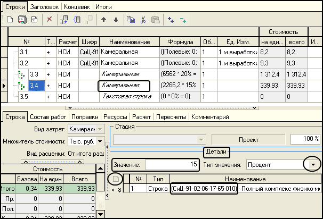Click the new row icon in toolbar
323x219 pixels.
(9, 19)
